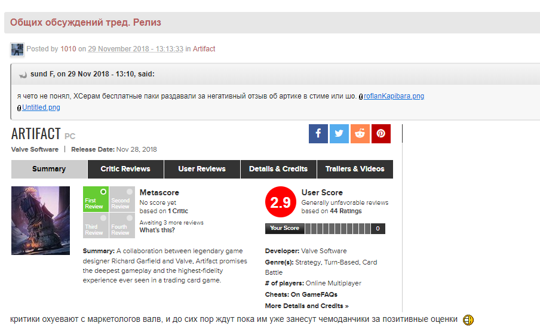Click the ARTIFACT game title heading
Image resolution: width=540 pixels, height=335 pixels.
(x=36, y=134)
